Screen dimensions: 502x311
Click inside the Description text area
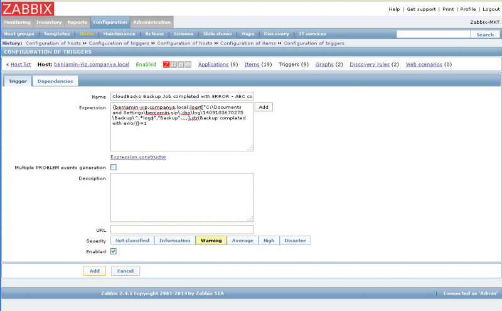pyautogui.click(x=182, y=197)
